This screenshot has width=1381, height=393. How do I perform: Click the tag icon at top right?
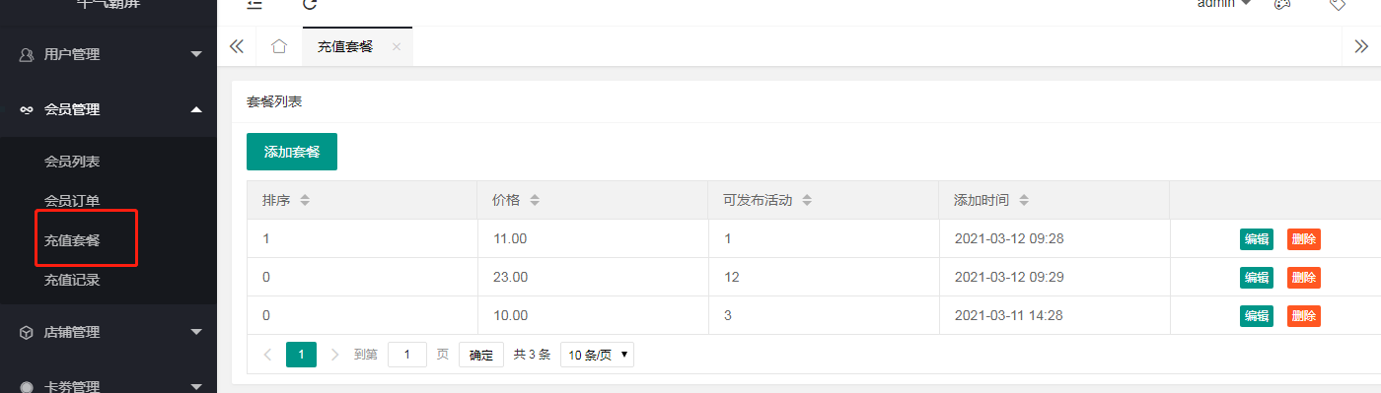tap(1338, 4)
